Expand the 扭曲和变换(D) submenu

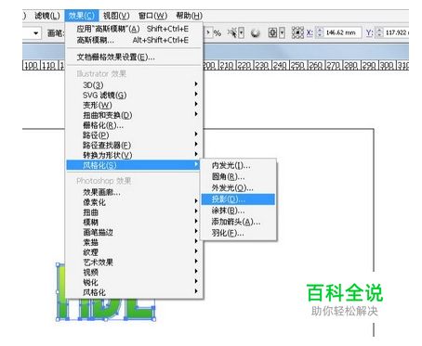pyautogui.click(x=134, y=115)
